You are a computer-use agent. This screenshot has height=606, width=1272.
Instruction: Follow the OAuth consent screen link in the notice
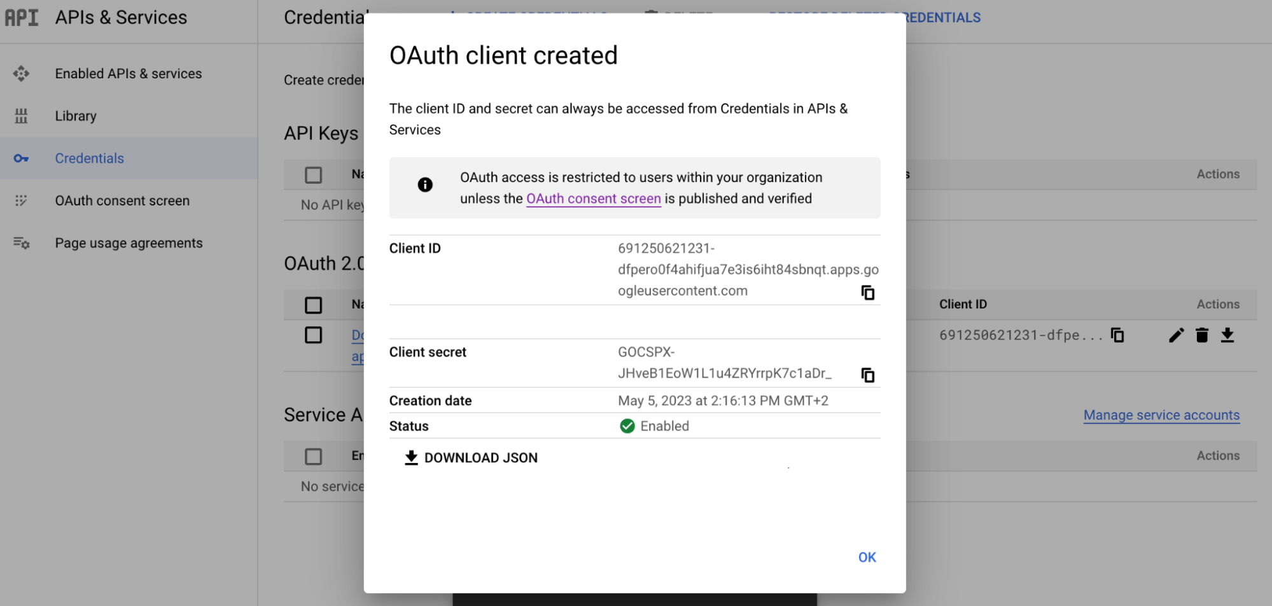(594, 198)
